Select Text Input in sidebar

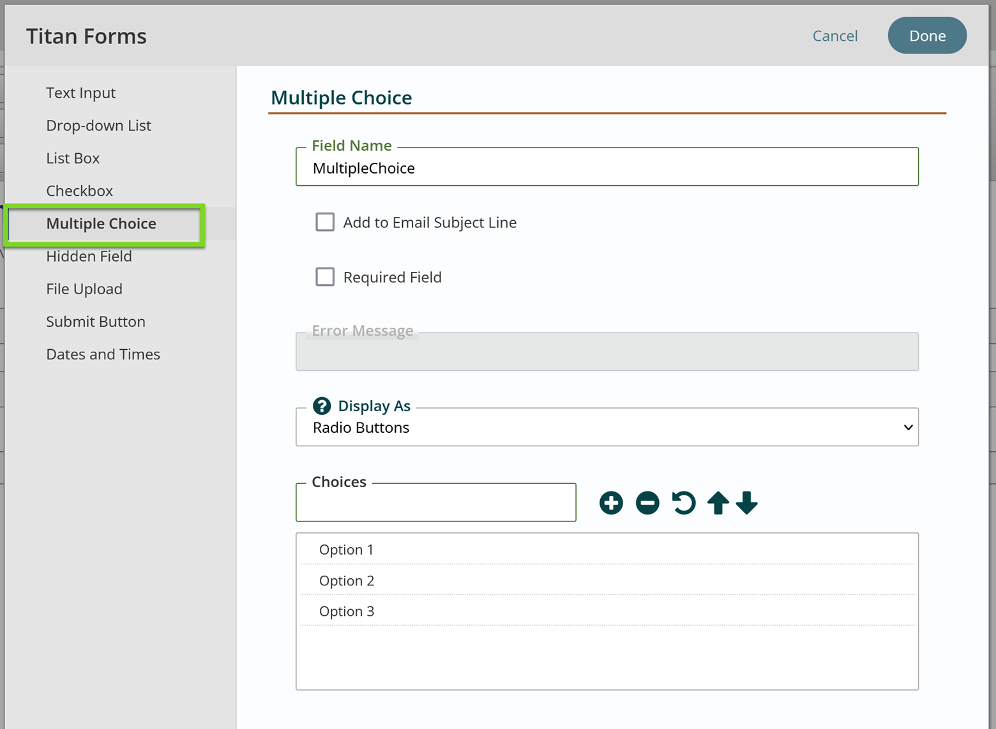tap(80, 93)
